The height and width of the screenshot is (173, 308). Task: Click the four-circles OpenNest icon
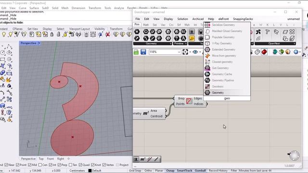point(292,32)
